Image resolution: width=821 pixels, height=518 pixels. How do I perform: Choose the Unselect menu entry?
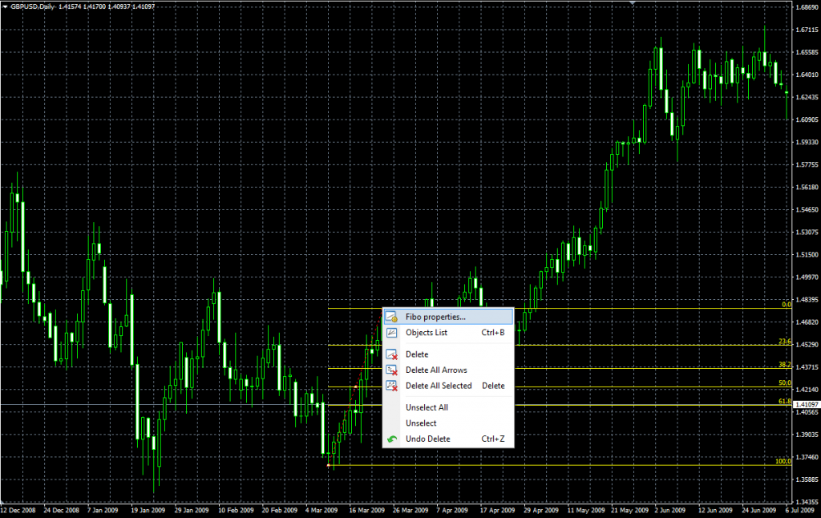click(448, 423)
